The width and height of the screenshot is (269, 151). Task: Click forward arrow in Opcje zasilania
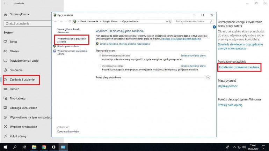click(x=61, y=21)
